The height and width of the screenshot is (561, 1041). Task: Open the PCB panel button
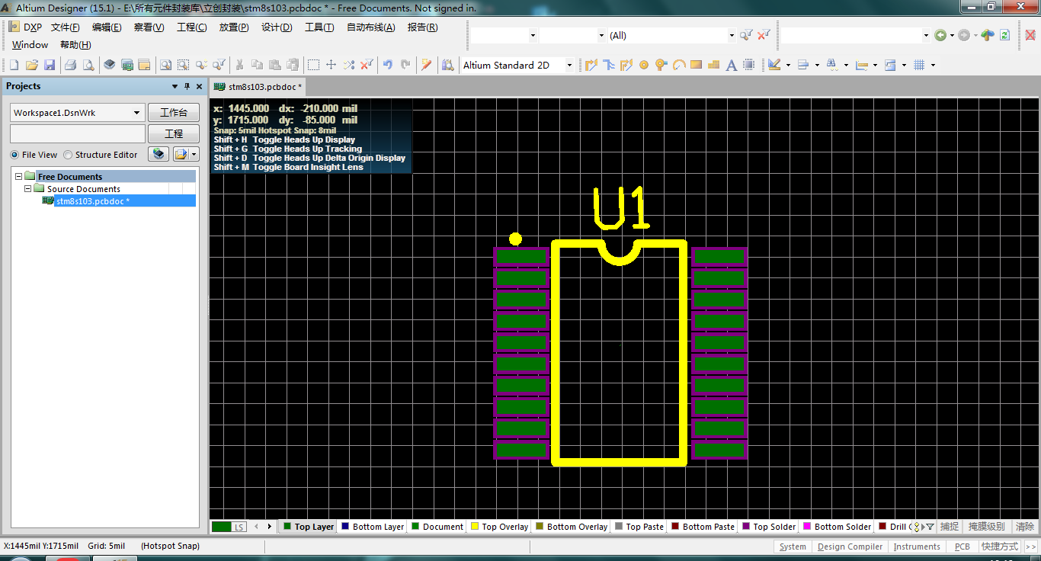[x=963, y=547]
